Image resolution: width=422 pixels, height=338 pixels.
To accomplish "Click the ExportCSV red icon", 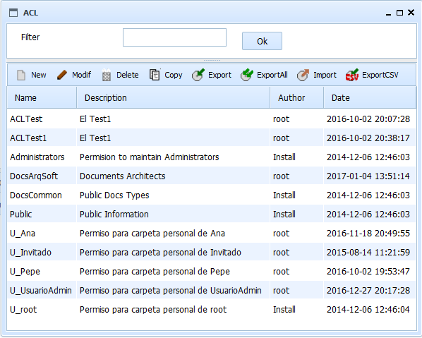I will [352, 75].
